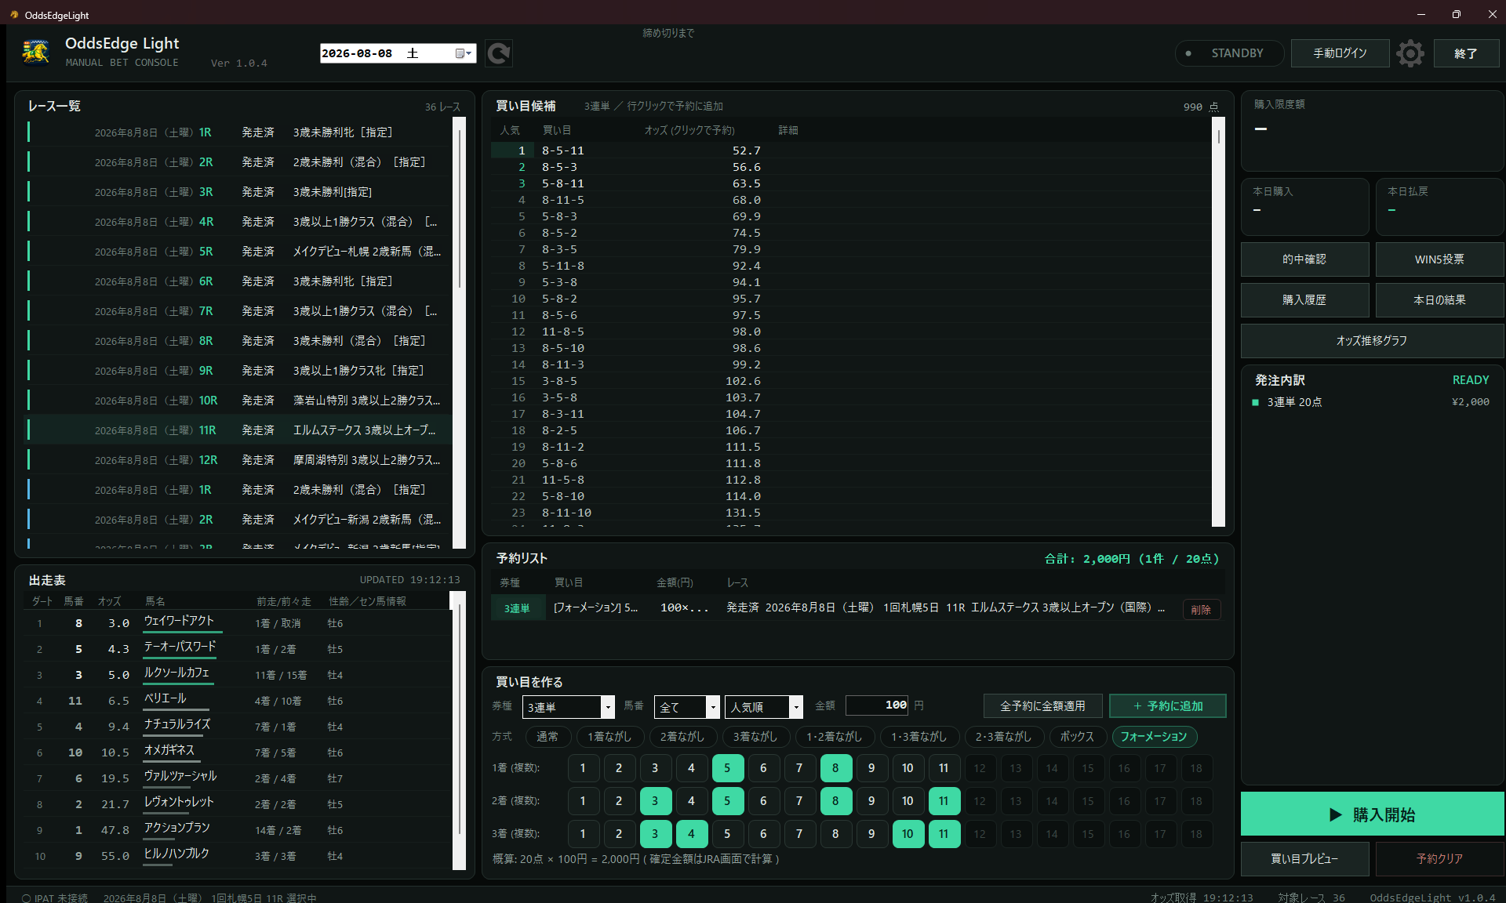Open the date picker calendar icon
1506x903 pixels.
pos(460,53)
